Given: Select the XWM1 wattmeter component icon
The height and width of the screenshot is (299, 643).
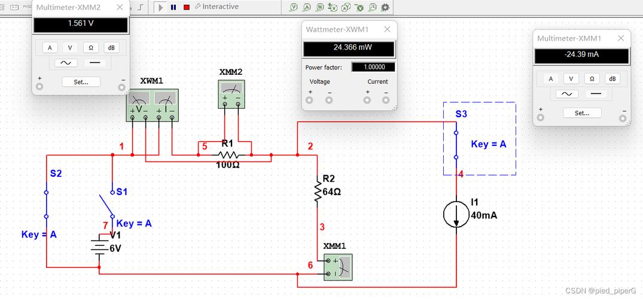Looking at the screenshot, I should pyautogui.click(x=152, y=105).
